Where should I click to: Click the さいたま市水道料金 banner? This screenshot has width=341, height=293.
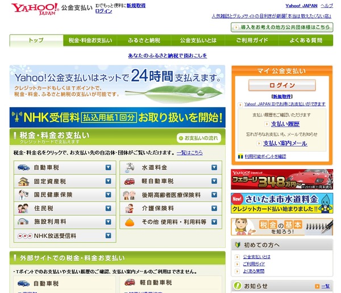pos(282,203)
